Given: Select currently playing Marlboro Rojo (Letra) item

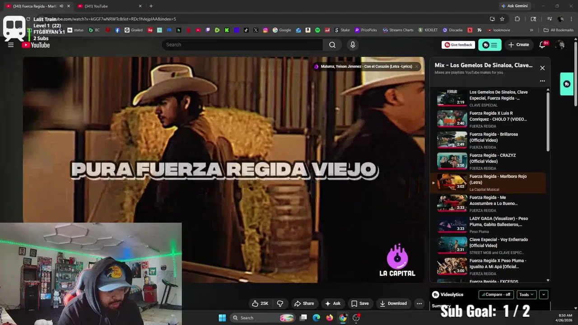Looking at the screenshot, I should (x=489, y=182).
